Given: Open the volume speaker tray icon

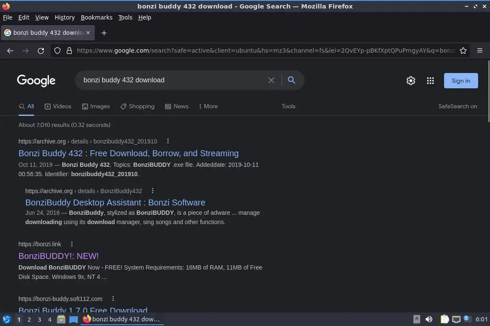Looking at the screenshot, I should (x=429, y=319).
